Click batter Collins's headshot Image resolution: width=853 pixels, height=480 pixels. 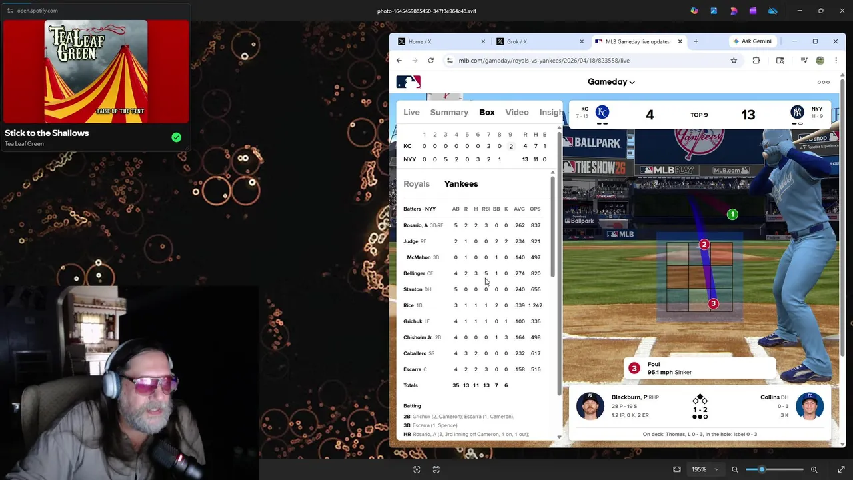[810, 406]
